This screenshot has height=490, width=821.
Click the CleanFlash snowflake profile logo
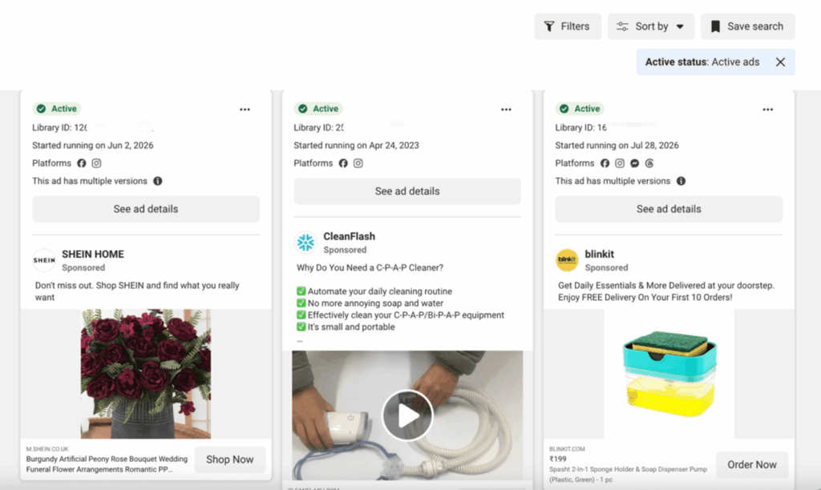pyautogui.click(x=305, y=242)
